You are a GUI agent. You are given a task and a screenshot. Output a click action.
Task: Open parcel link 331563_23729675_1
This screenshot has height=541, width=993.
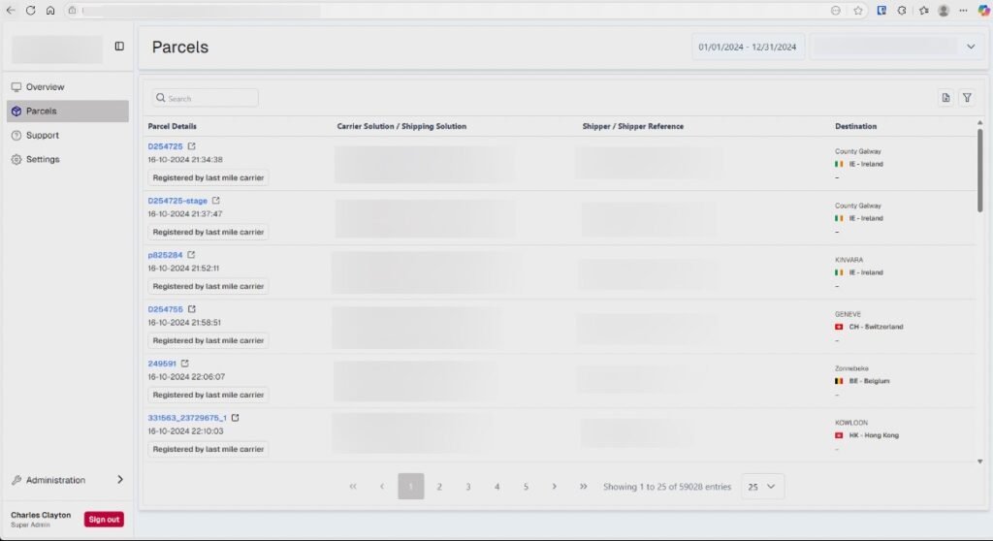pos(186,418)
